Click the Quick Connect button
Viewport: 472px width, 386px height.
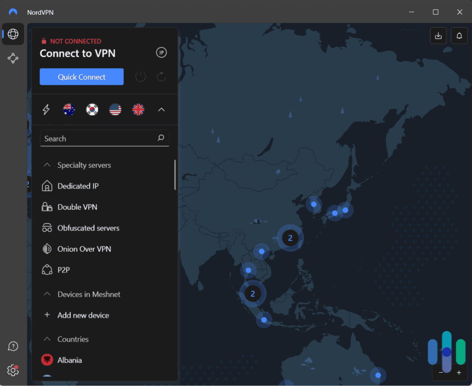pos(82,77)
